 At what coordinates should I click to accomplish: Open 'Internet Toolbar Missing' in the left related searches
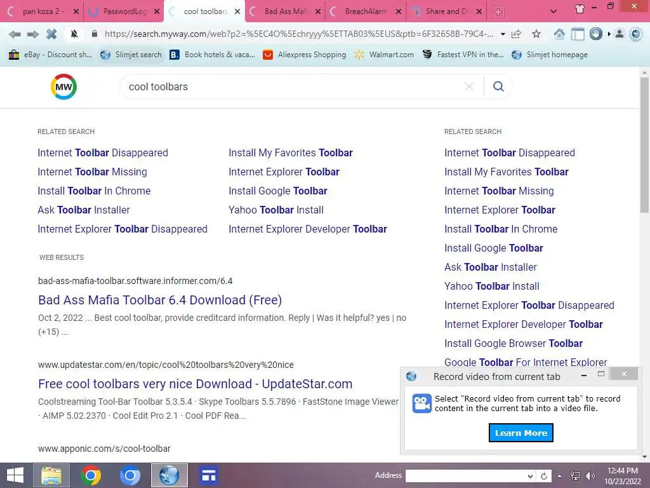coord(93,172)
